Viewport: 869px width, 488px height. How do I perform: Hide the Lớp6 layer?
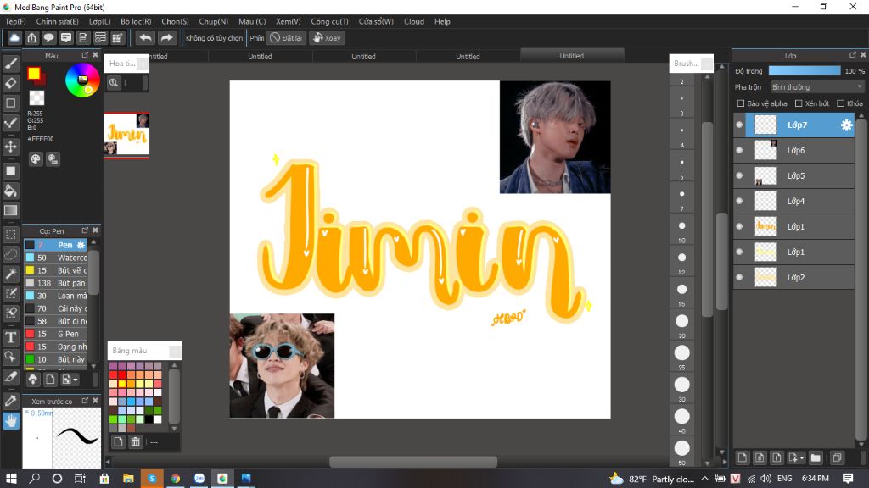739,151
